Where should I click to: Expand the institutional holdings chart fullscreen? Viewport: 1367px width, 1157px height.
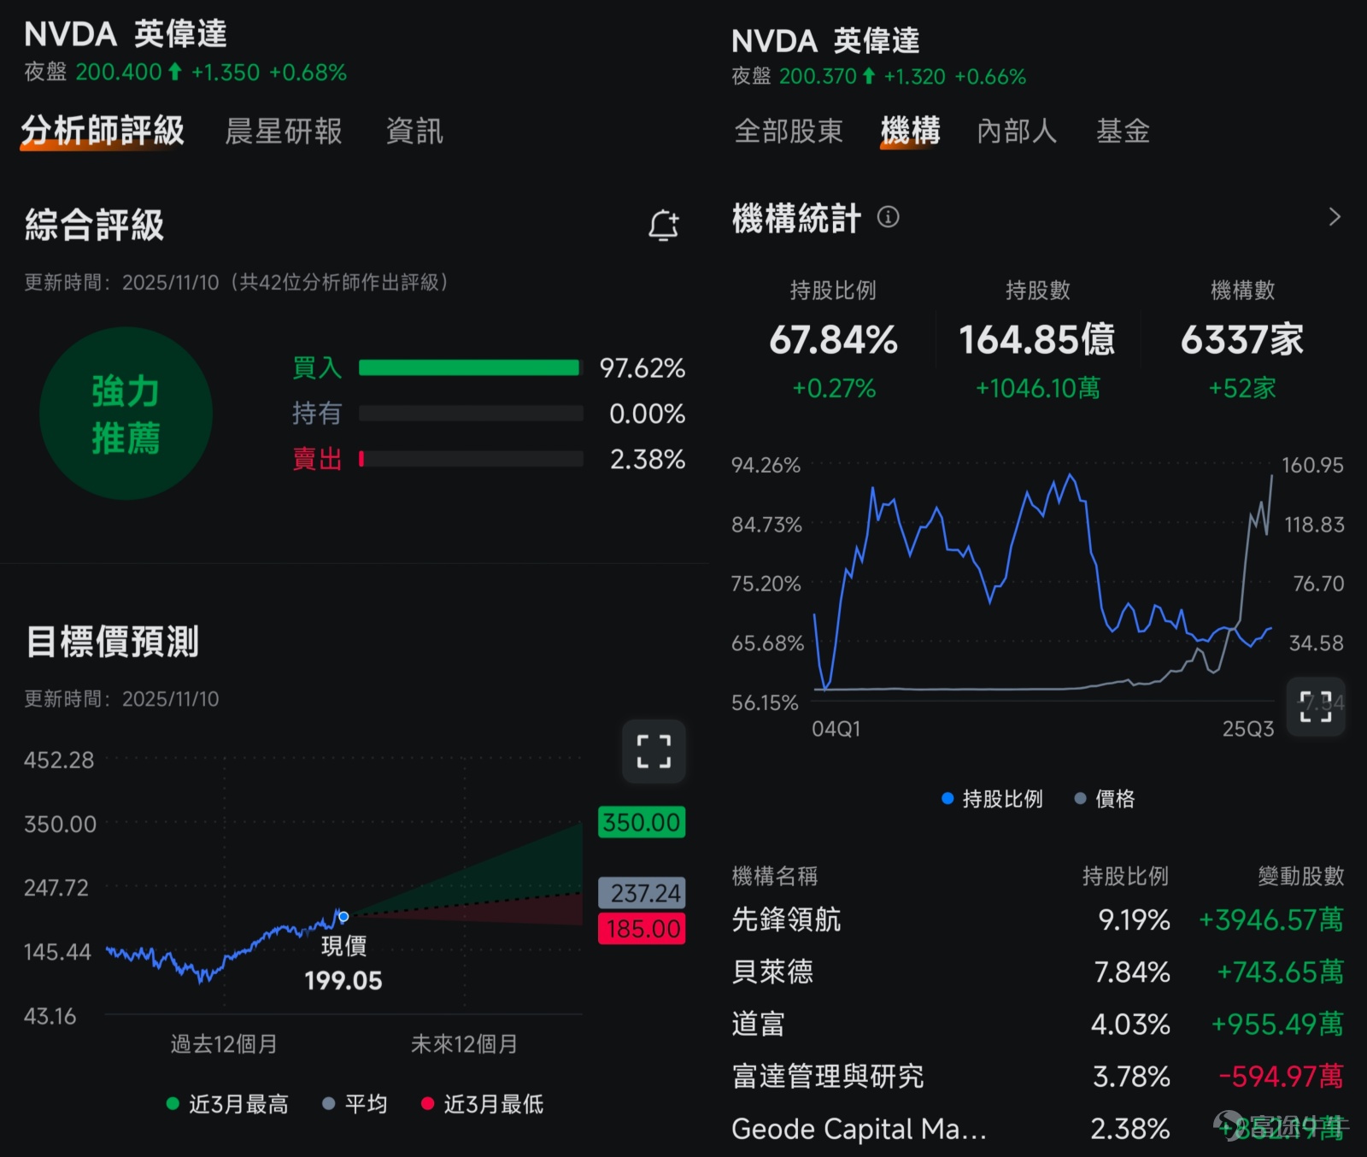coord(1316,707)
